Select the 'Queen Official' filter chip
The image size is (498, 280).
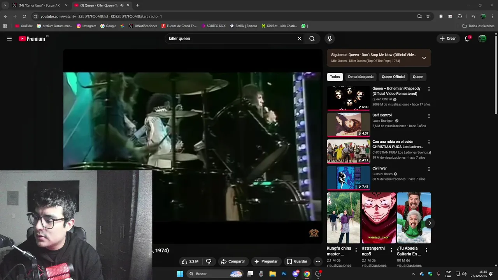(x=393, y=77)
